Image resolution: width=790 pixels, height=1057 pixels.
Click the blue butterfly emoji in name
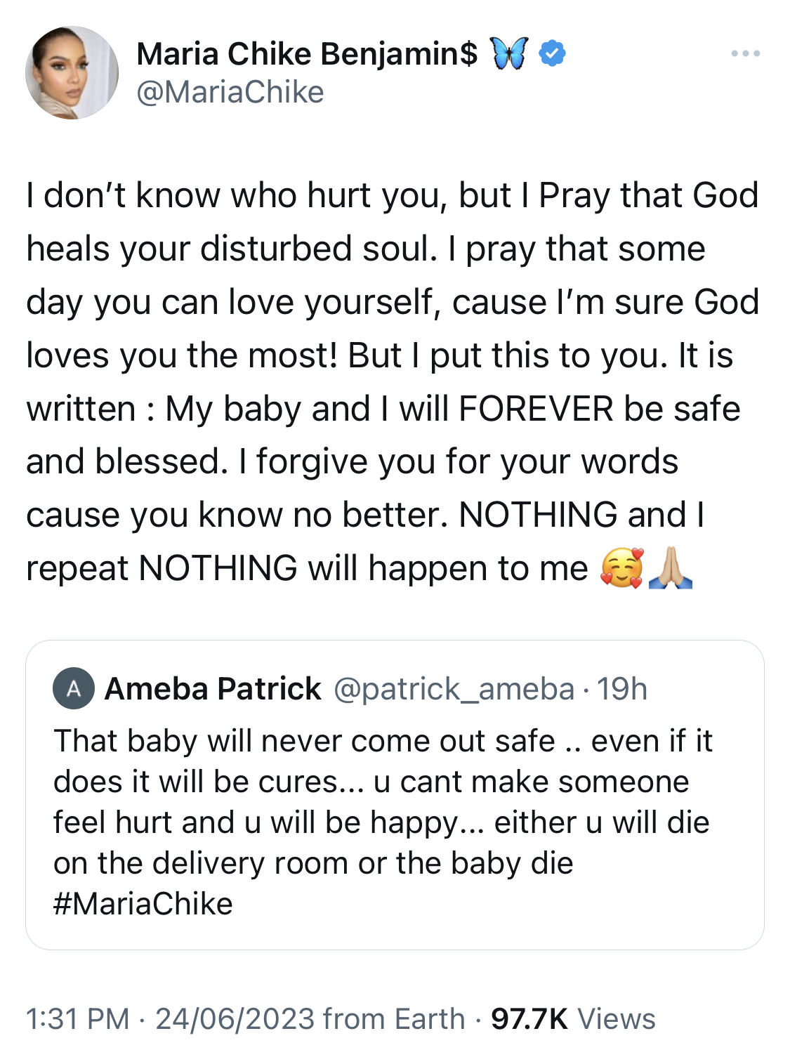[x=508, y=54]
